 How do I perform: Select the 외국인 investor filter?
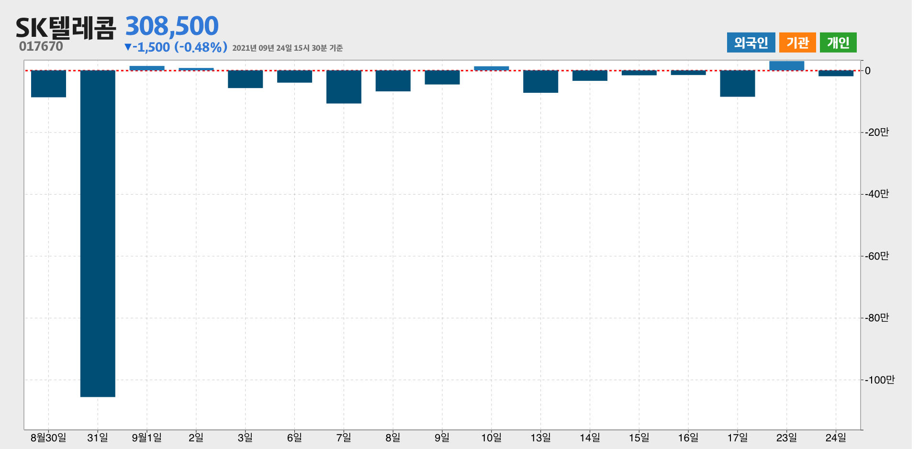[x=751, y=43]
